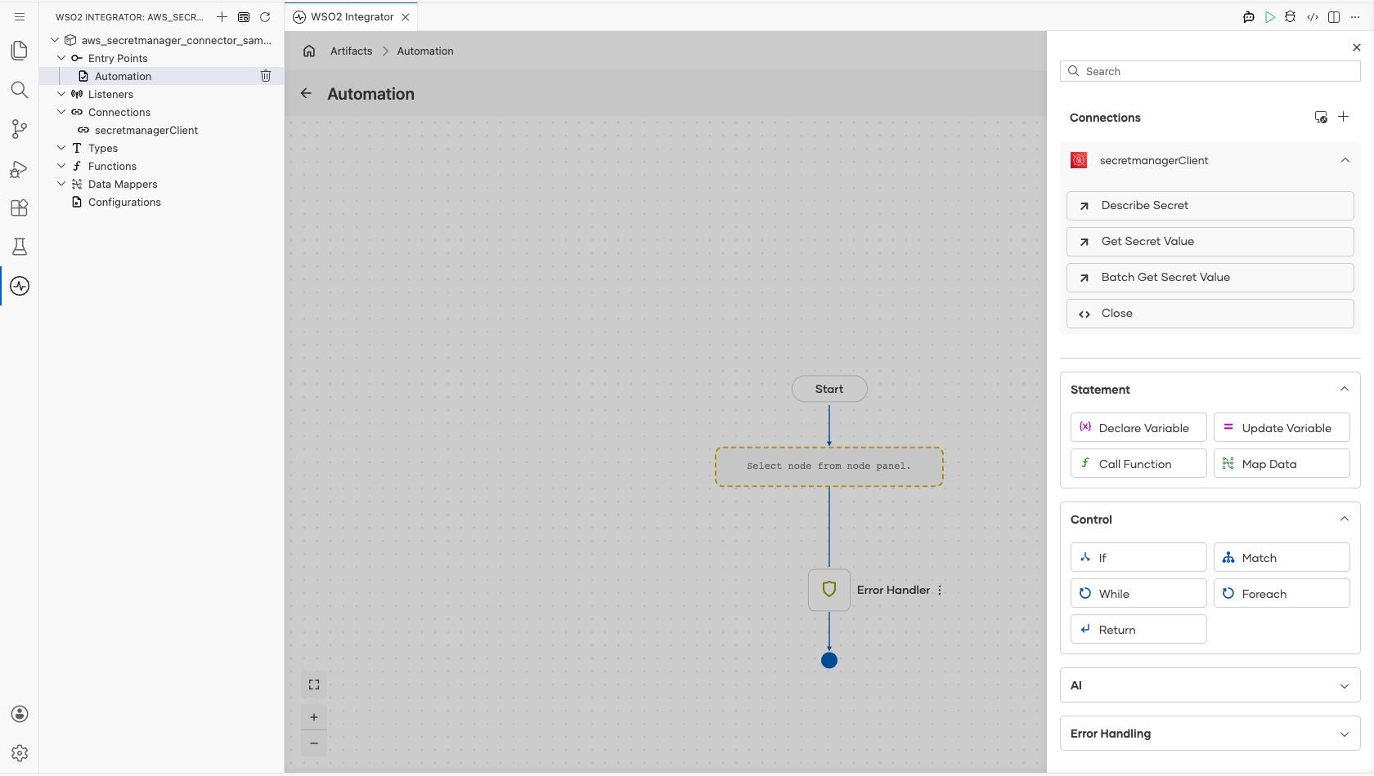Insert a Foreach control node
Screen dimensions: 1374x776
(1282, 594)
